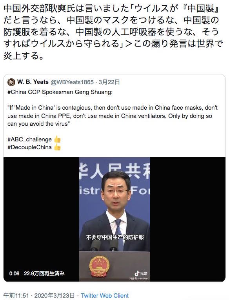This screenshot has height=300, width=229.
Task: Click thumbs-up emoji beside #DecoupleChina
Action: (x=57, y=147)
